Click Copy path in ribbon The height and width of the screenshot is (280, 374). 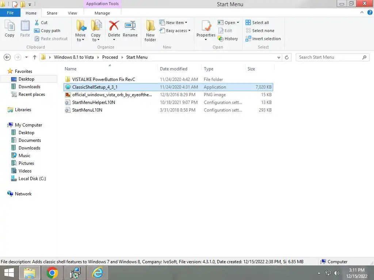[47, 31]
